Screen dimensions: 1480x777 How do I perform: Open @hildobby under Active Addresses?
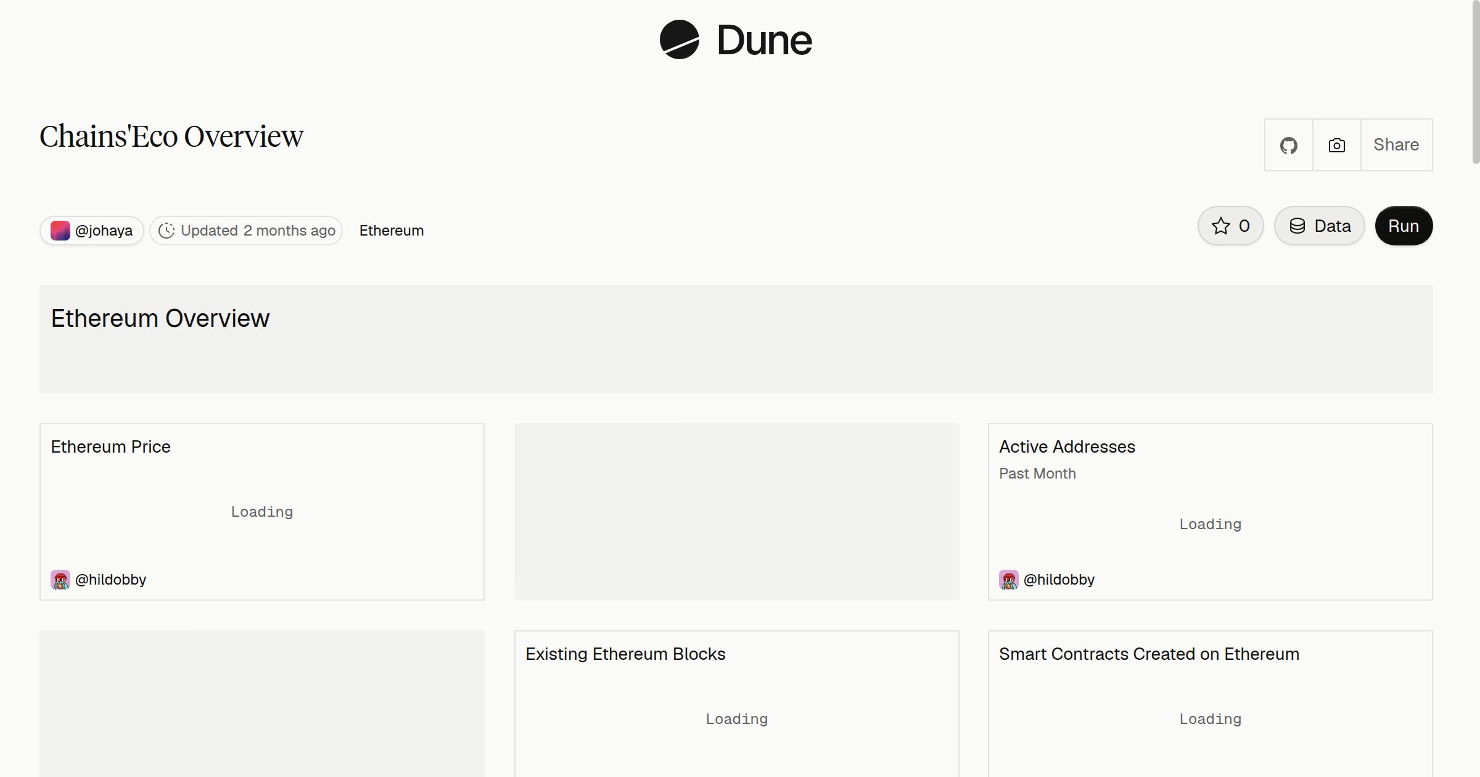1059,580
